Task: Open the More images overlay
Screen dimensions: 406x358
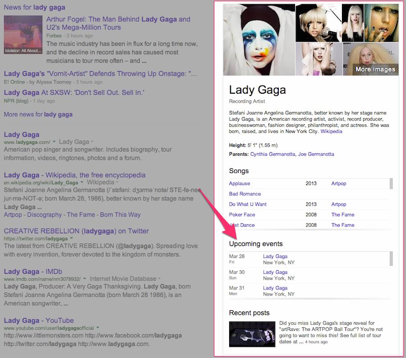Action: coord(375,69)
